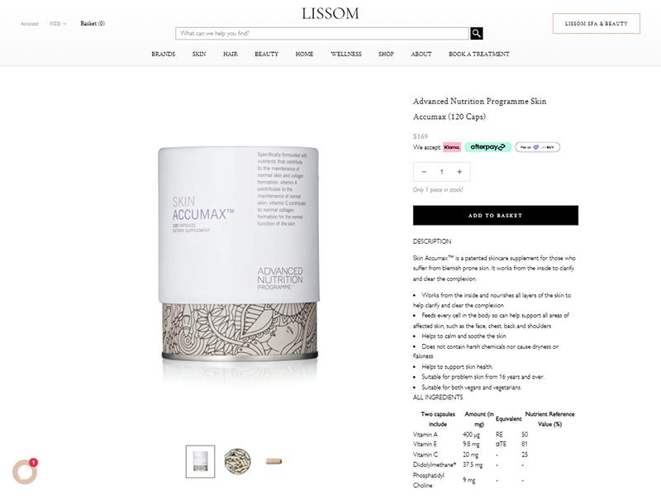Click the search magnifier icon
The width and height of the screenshot is (661, 496).
click(x=477, y=33)
